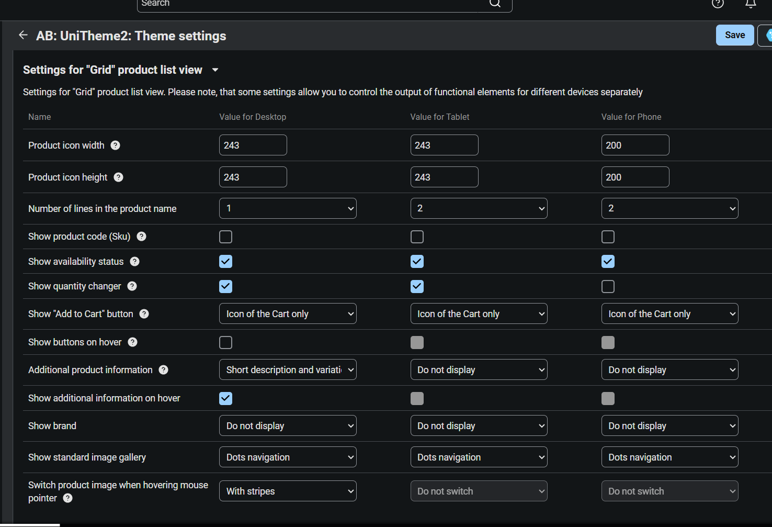Image resolution: width=772 pixels, height=527 pixels.
Task: Disable Show availability status for Tablet
Action: [x=417, y=262]
